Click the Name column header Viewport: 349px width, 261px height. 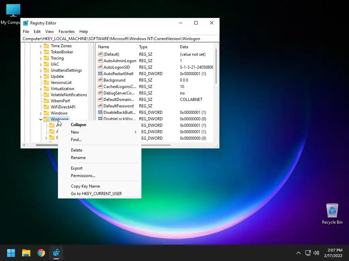(x=117, y=47)
